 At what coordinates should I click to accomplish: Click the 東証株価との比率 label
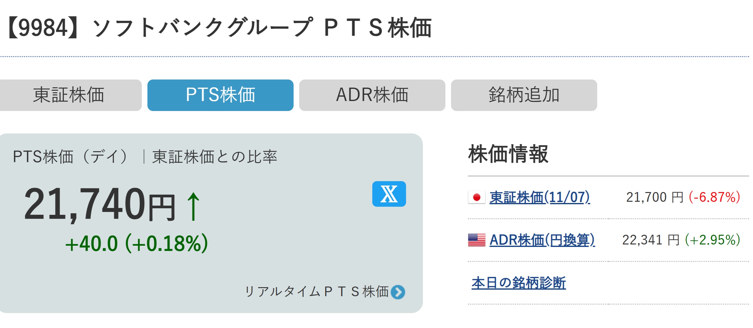[x=215, y=157]
